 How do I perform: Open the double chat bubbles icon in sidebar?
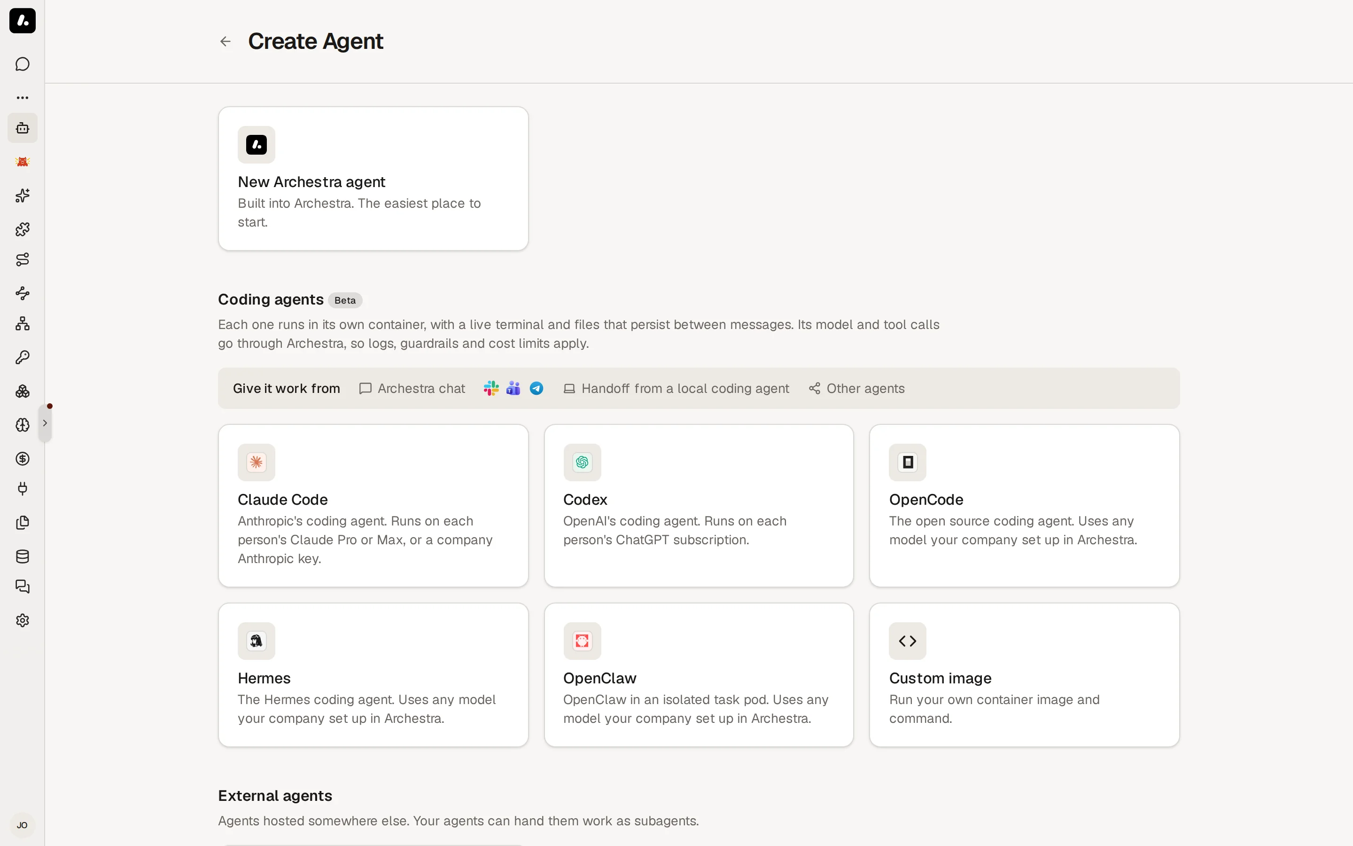[x=23, y=587]
